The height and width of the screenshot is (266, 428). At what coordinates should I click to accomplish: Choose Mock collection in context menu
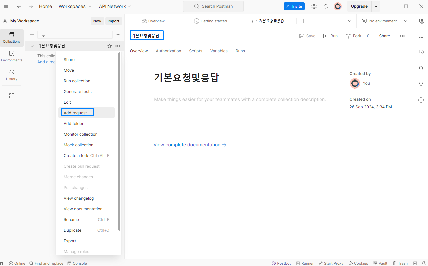tap(87, 145)
